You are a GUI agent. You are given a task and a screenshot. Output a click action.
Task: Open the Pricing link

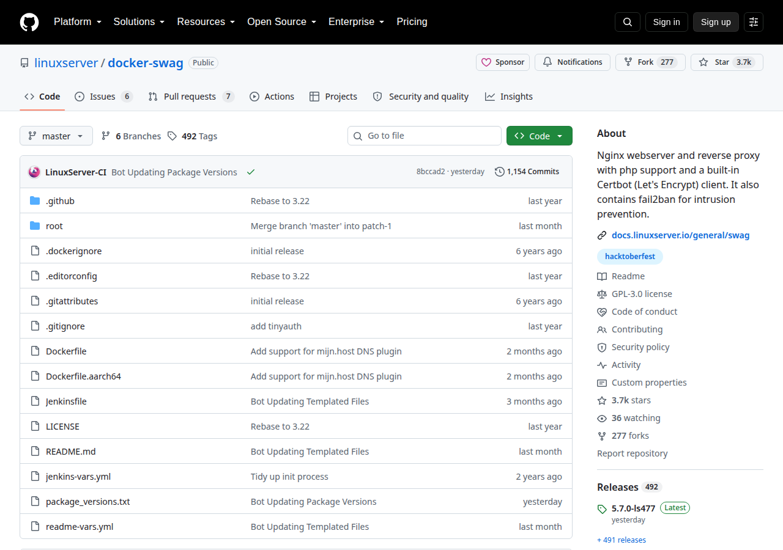coord(412,22)
